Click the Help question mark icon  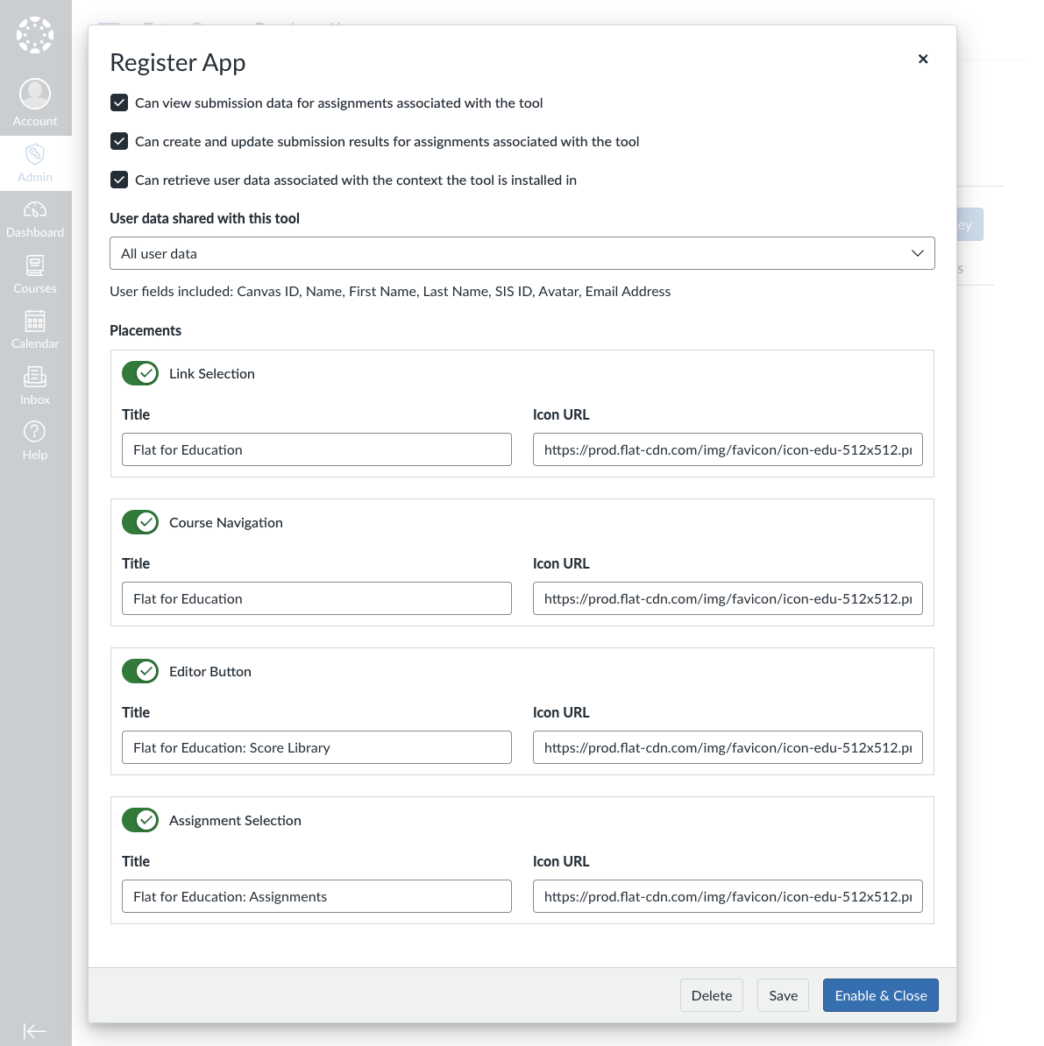point(35,432)
